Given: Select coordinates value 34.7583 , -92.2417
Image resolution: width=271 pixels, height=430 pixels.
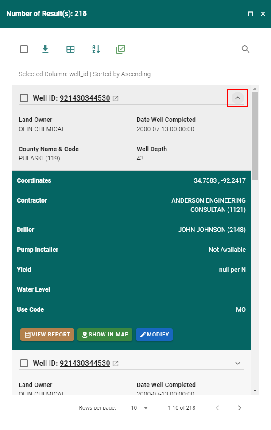Looking at the screenshot, I should pyautogui.click(x=220, y=180).
